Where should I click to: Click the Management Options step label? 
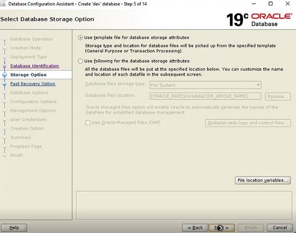(x=33, y=111)
